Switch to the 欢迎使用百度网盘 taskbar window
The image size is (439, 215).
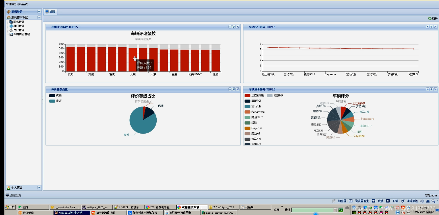[181, 213]
